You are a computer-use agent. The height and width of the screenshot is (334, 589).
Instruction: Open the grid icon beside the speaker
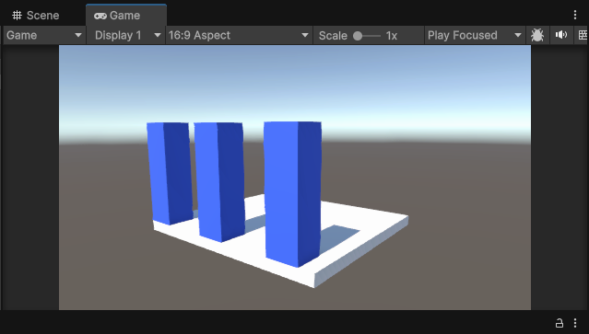coord(583,35)
